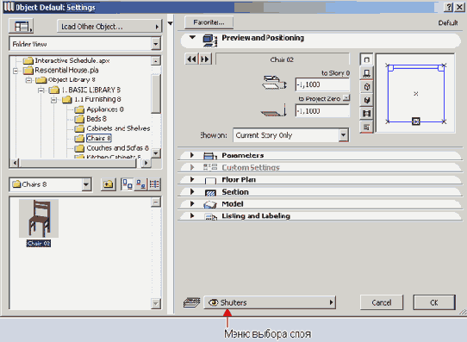Select 2D symbol preview icon
The image size is (467, 342).
pos(367,59)
